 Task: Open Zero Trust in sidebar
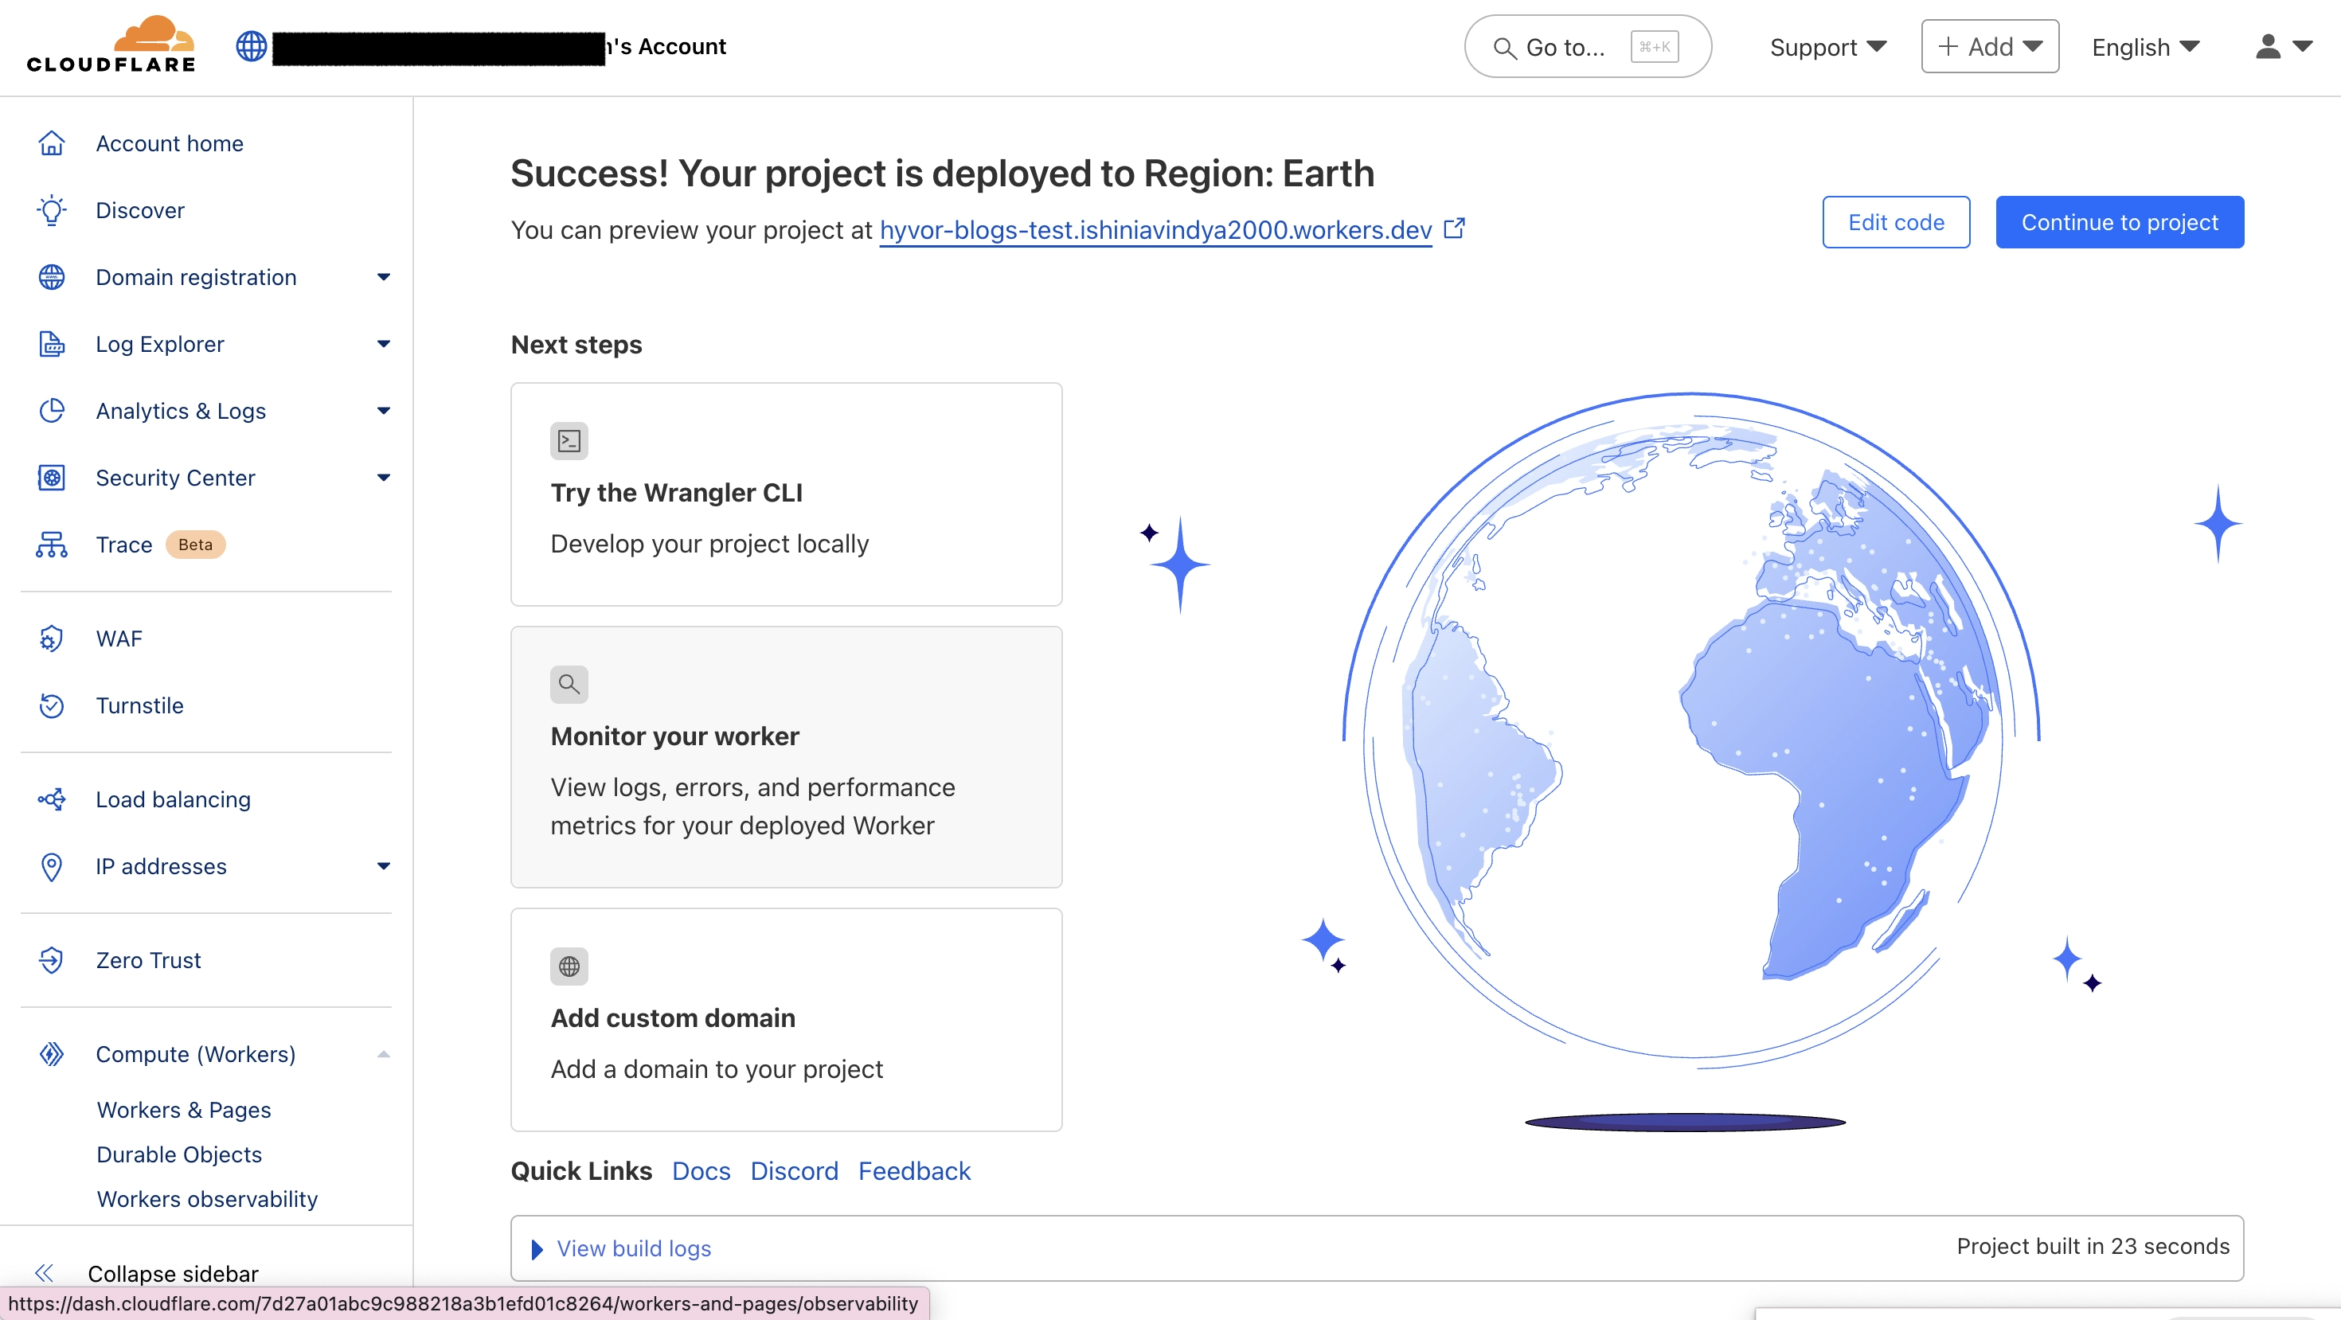[x=148, y=960]
